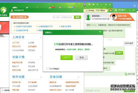Open the 开机报错 link
This screenshot has height=93, width=138.
(32, 63)
